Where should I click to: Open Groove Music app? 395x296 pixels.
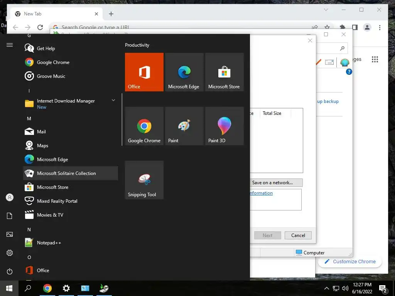71,76
